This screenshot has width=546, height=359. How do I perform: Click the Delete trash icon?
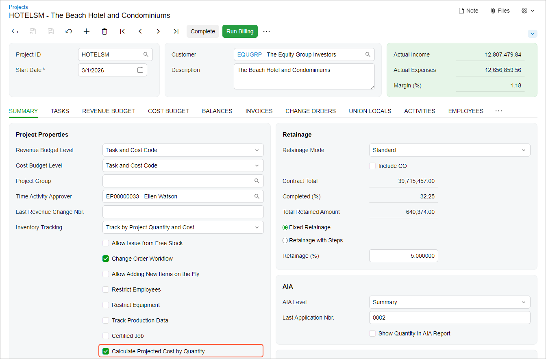[x=104, y=31]
